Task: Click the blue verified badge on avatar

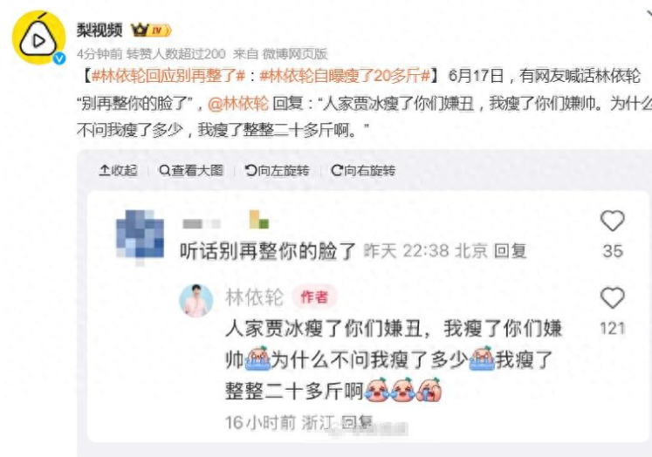Action: [59, 58]
